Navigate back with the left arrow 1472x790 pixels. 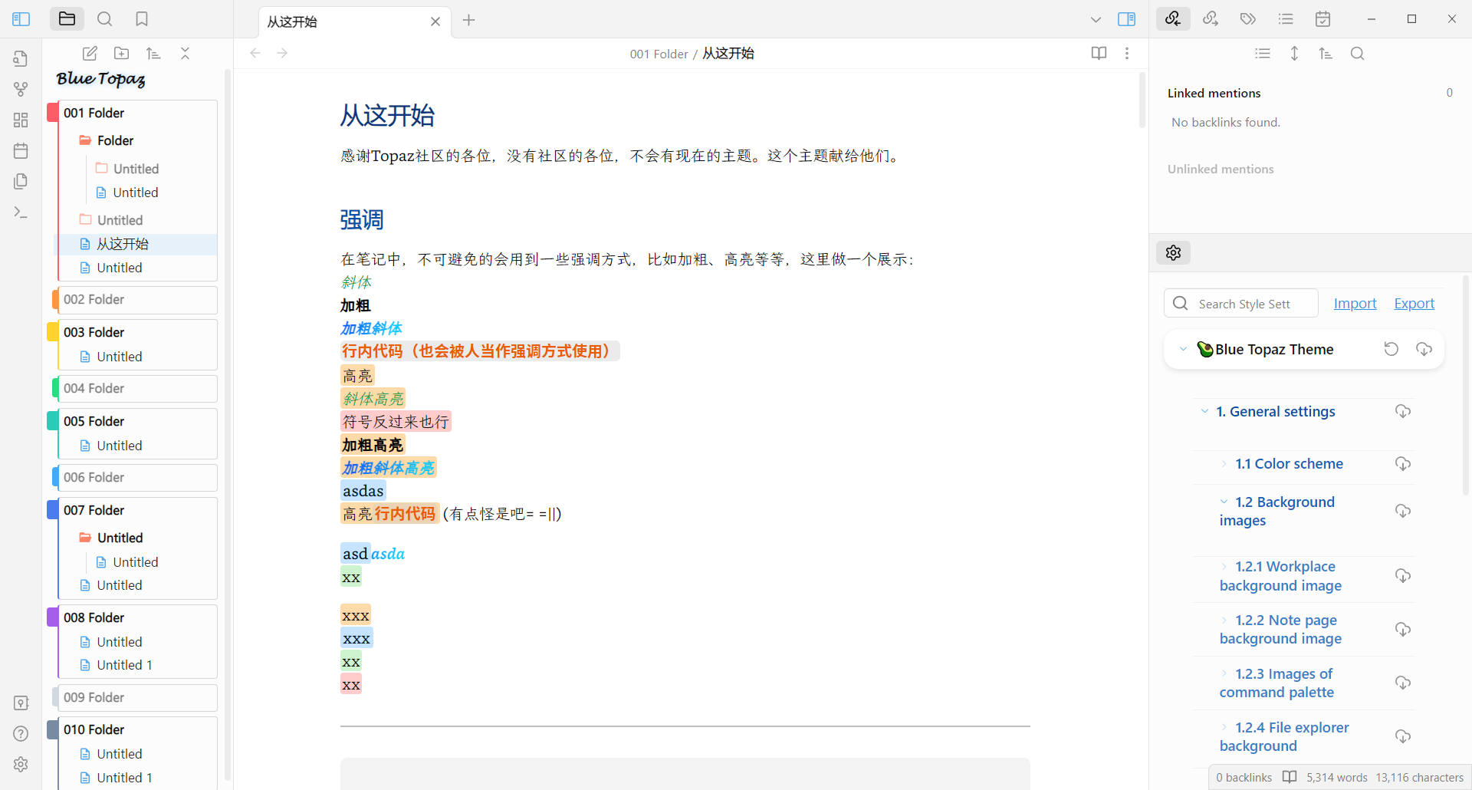click(x=255, y=53)
